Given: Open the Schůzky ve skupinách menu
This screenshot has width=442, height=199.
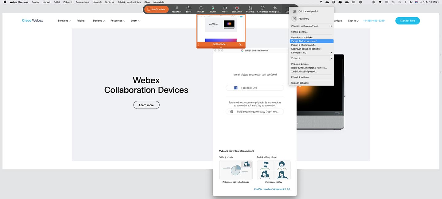Looking at the screenshot, I should pos(129,2).
